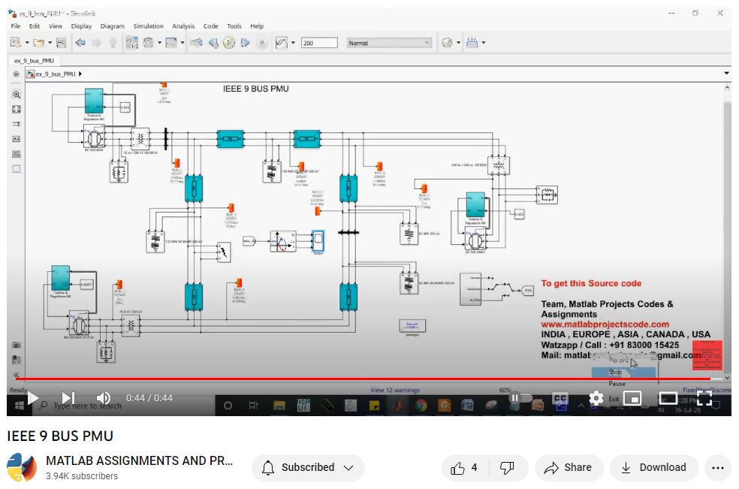Click the View 12 warnings link
This screenshot has height=489, width=739.
395,390
